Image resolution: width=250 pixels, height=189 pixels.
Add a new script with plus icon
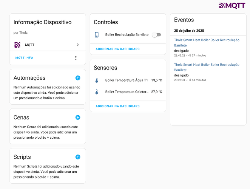(78, 157)
